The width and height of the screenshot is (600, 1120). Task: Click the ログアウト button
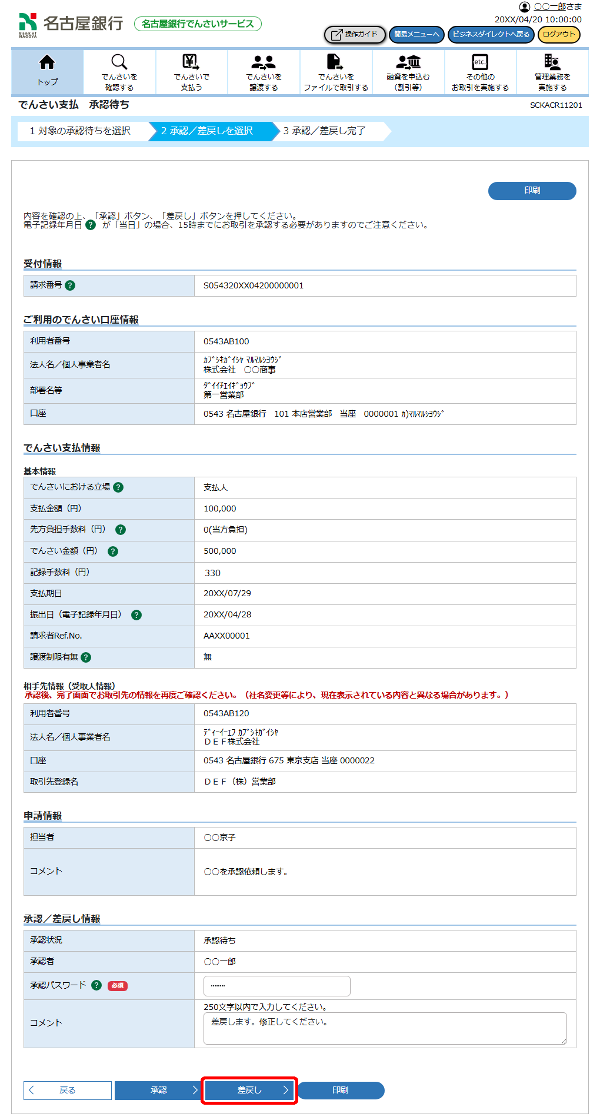558,35
